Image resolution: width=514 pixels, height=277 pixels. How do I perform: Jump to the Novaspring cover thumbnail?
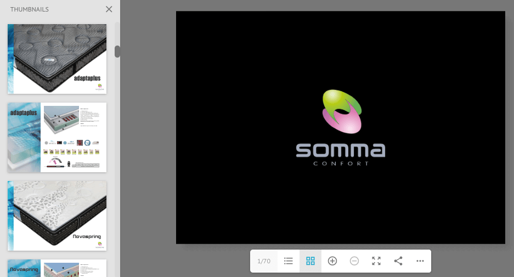coord(57,216)
